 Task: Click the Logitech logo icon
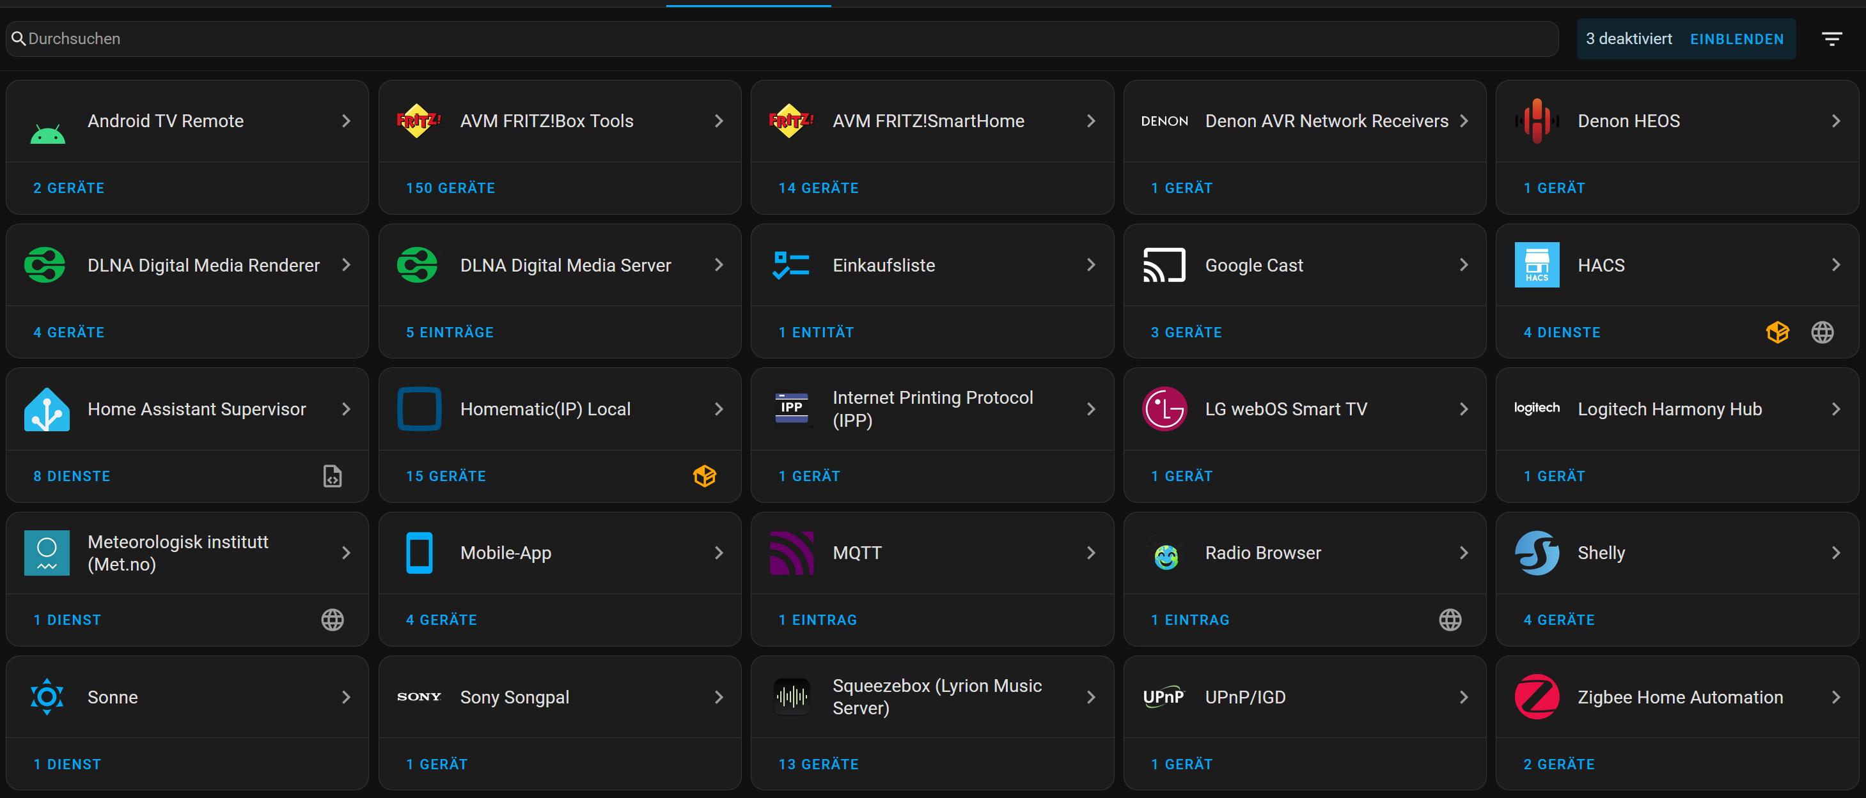coord(1537,408)
